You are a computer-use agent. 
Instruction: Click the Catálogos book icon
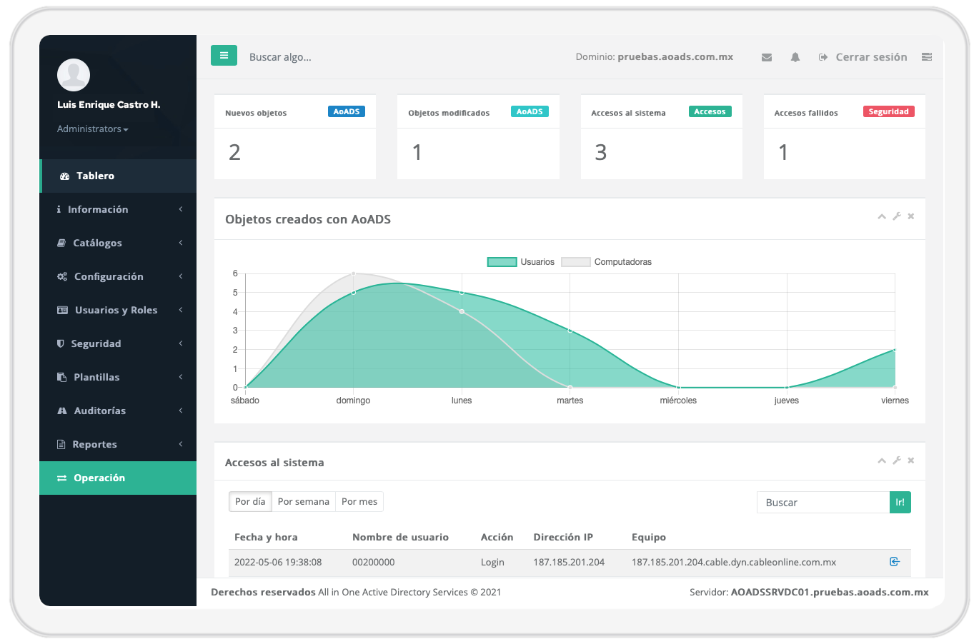point(61,243)
